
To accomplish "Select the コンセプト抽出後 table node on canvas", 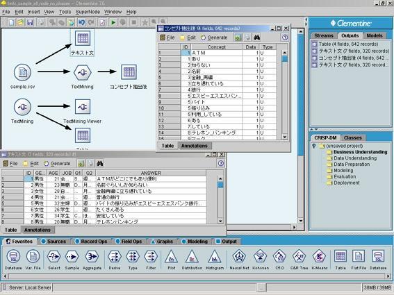I will click(x=129, y=72).
